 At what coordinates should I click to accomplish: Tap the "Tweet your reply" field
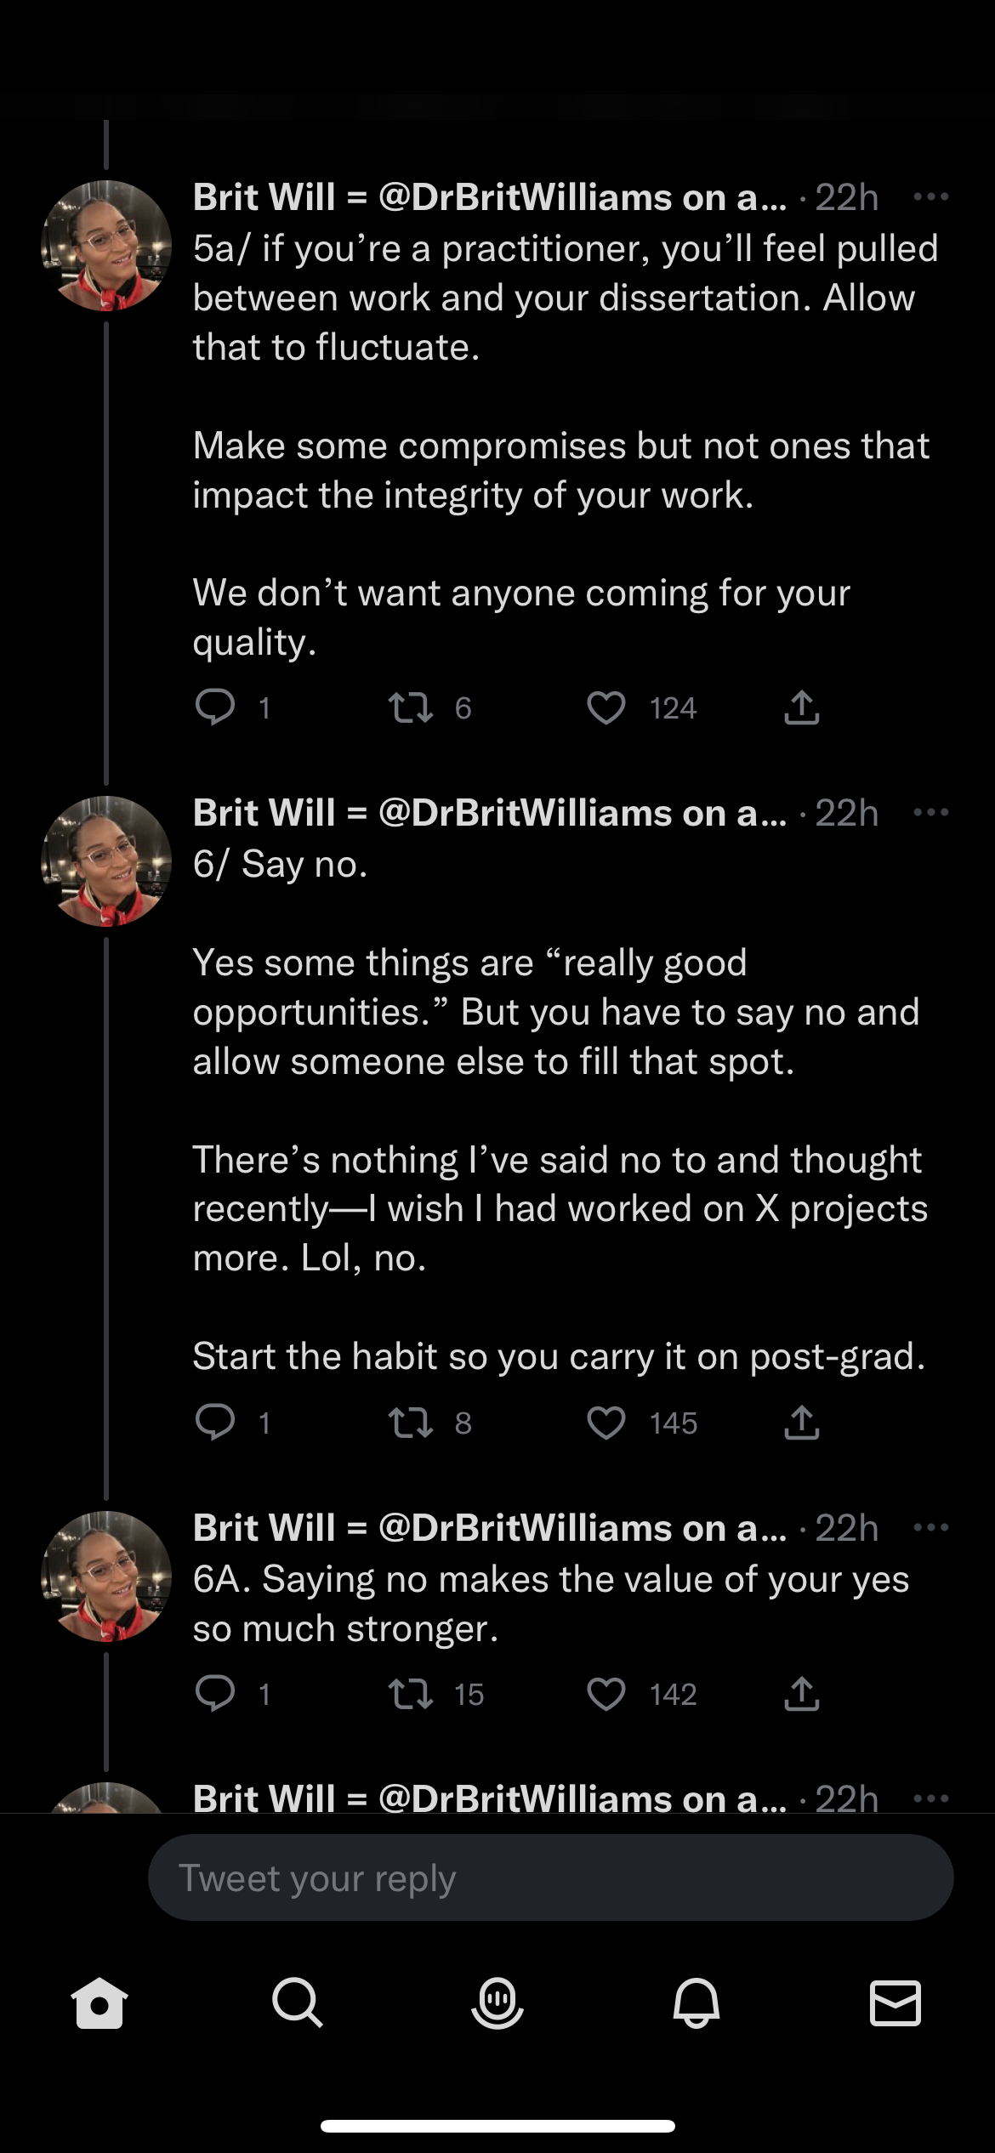[550, 1877]
